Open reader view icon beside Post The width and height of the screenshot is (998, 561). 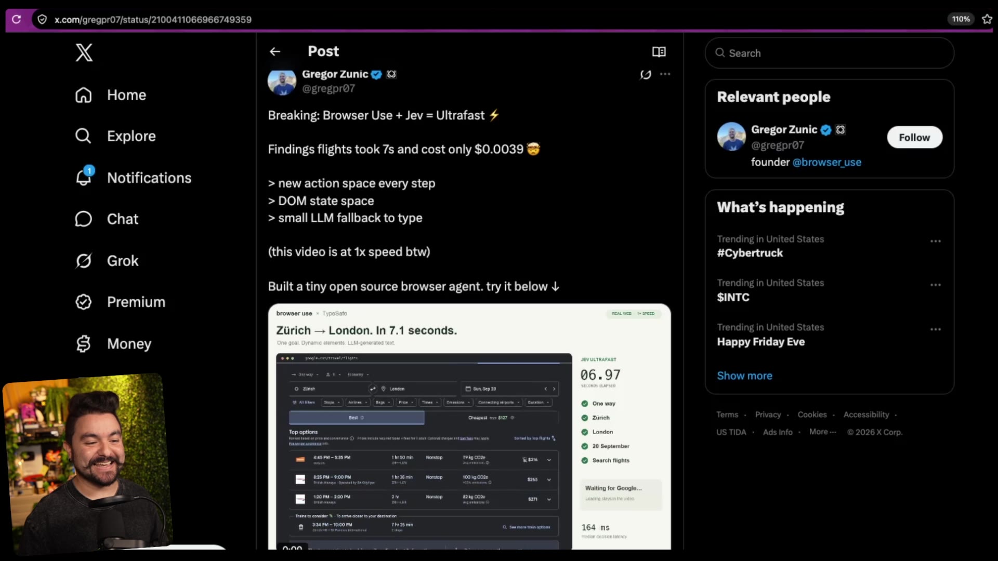pos(659,51)
